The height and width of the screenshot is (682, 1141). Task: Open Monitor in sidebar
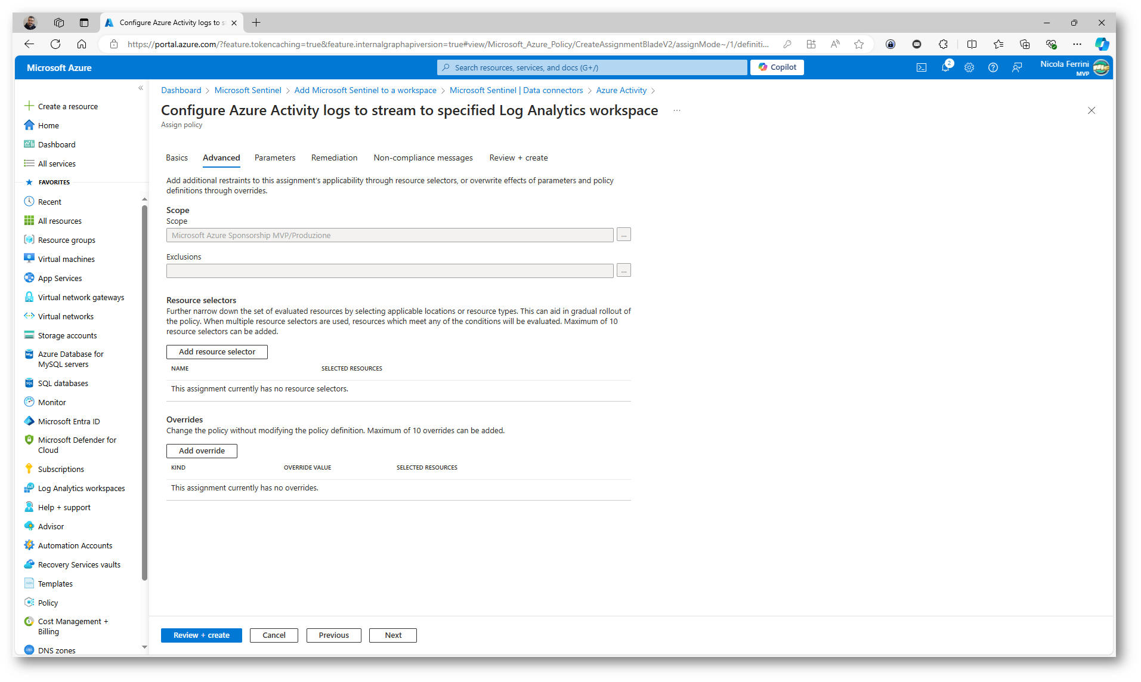(x=52, y=402)
